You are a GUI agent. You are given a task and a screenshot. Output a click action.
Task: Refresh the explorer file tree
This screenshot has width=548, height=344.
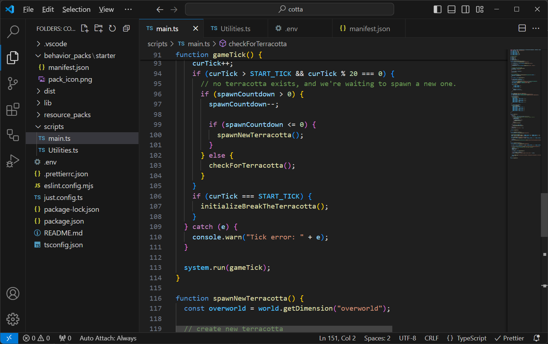click(112, 29)
